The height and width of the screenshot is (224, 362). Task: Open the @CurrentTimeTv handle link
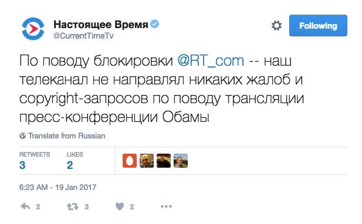[83, 36]
